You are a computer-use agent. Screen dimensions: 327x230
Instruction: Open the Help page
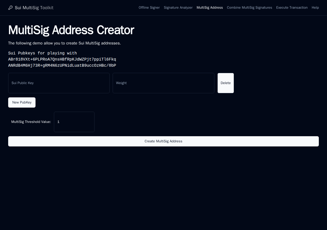pos(315,8)
